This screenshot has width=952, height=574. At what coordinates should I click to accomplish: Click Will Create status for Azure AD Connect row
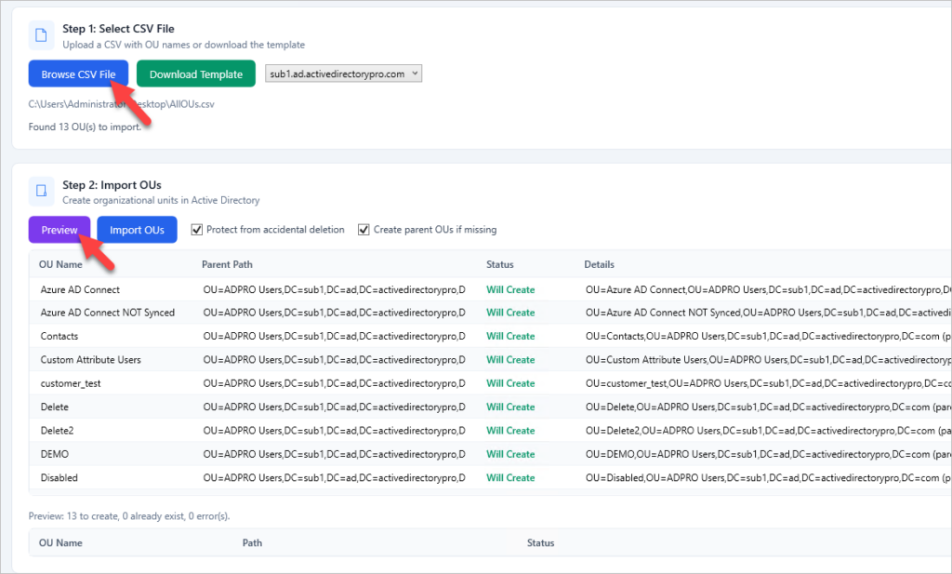click(x=510, y=289)
